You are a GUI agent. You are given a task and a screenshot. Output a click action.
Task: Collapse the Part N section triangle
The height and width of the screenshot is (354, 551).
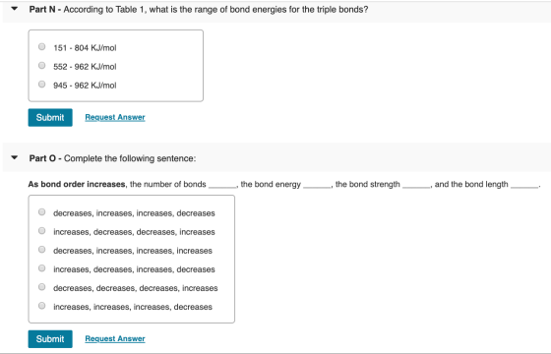(x=15, y=9)
